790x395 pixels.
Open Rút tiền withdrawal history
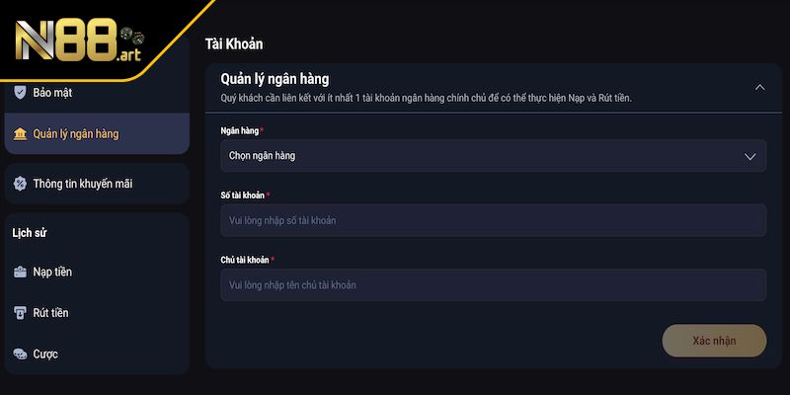coord(50,313)
